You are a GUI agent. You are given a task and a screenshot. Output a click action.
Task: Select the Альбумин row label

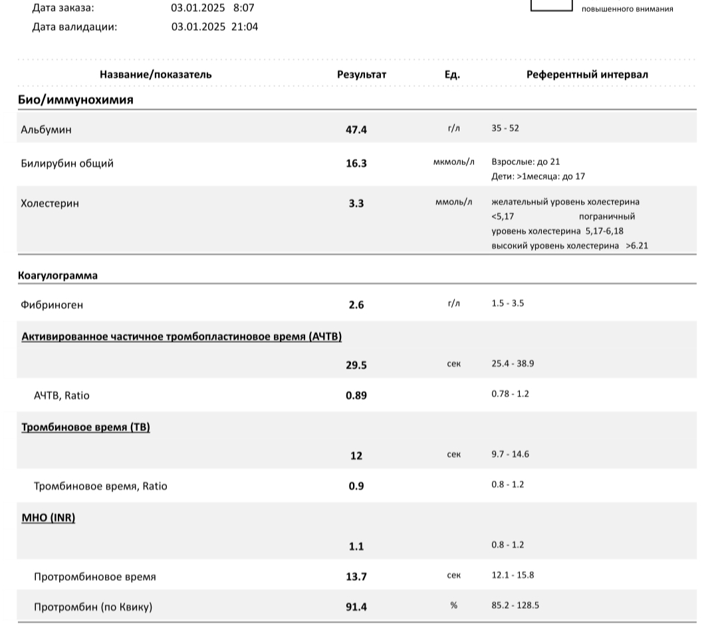click(x=47, y=130)
